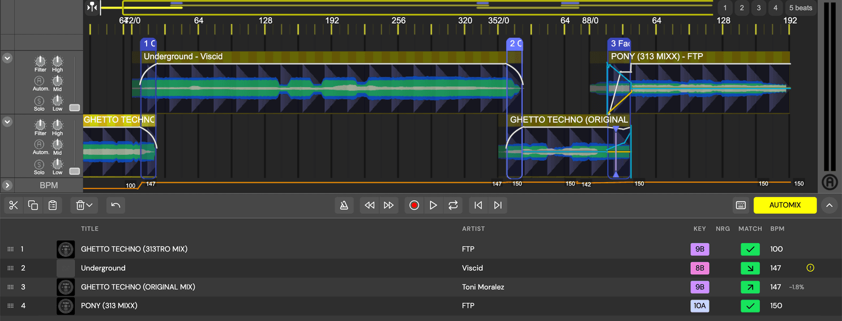Solo the Underground - Viscid track lane
This screenshot has width=842, height=321.
point(39,101)
